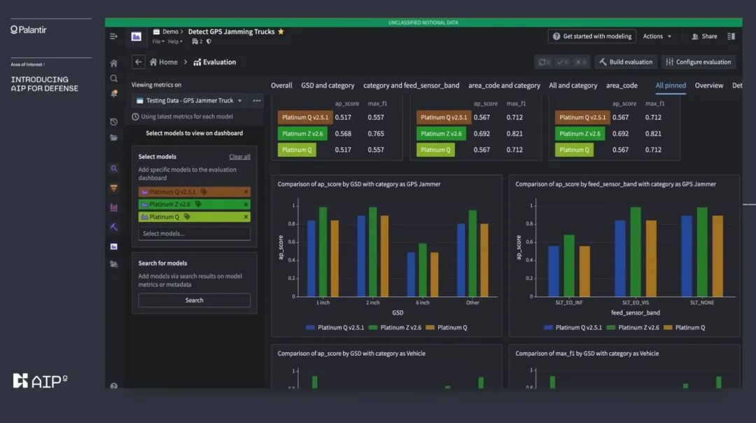Open the recent history clock icon
This screenshot has width=756, height=423.
click(114, 122)
